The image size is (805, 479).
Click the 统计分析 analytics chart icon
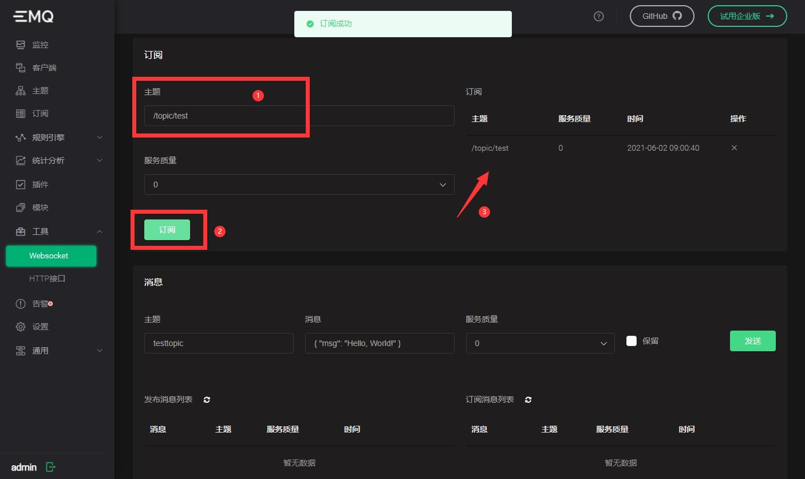[21, 160]
